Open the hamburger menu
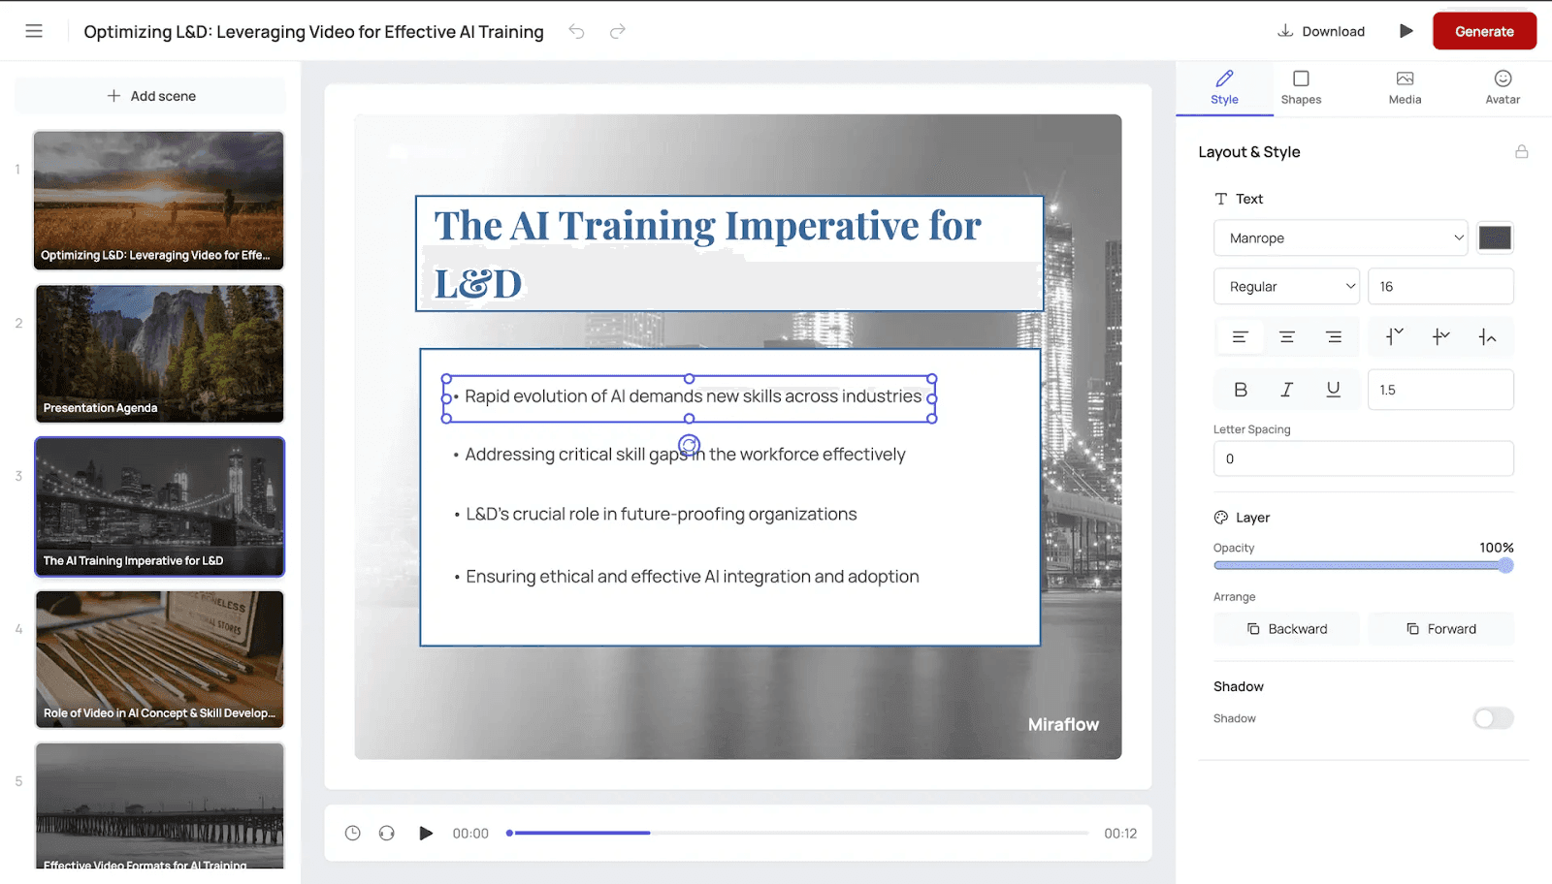Image resolution: width=1552 pixels, height=884 pixels. click(x=34, y=30)
